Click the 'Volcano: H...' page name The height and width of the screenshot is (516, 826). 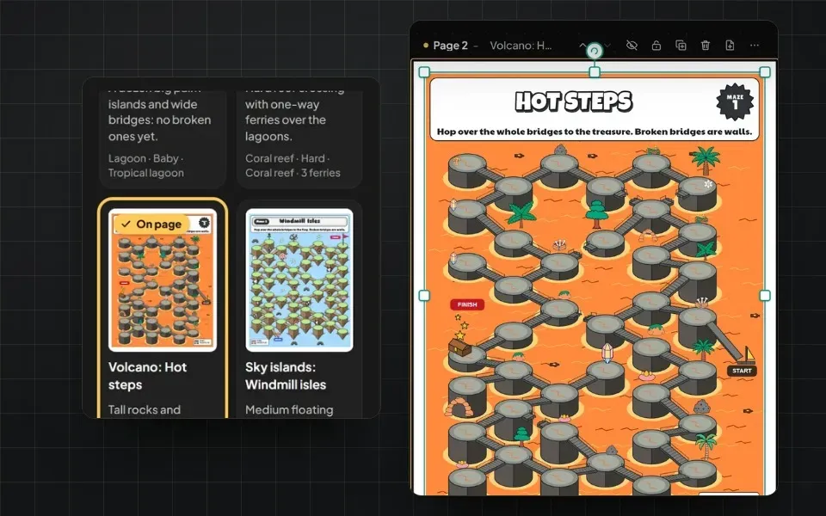[521, 46]
